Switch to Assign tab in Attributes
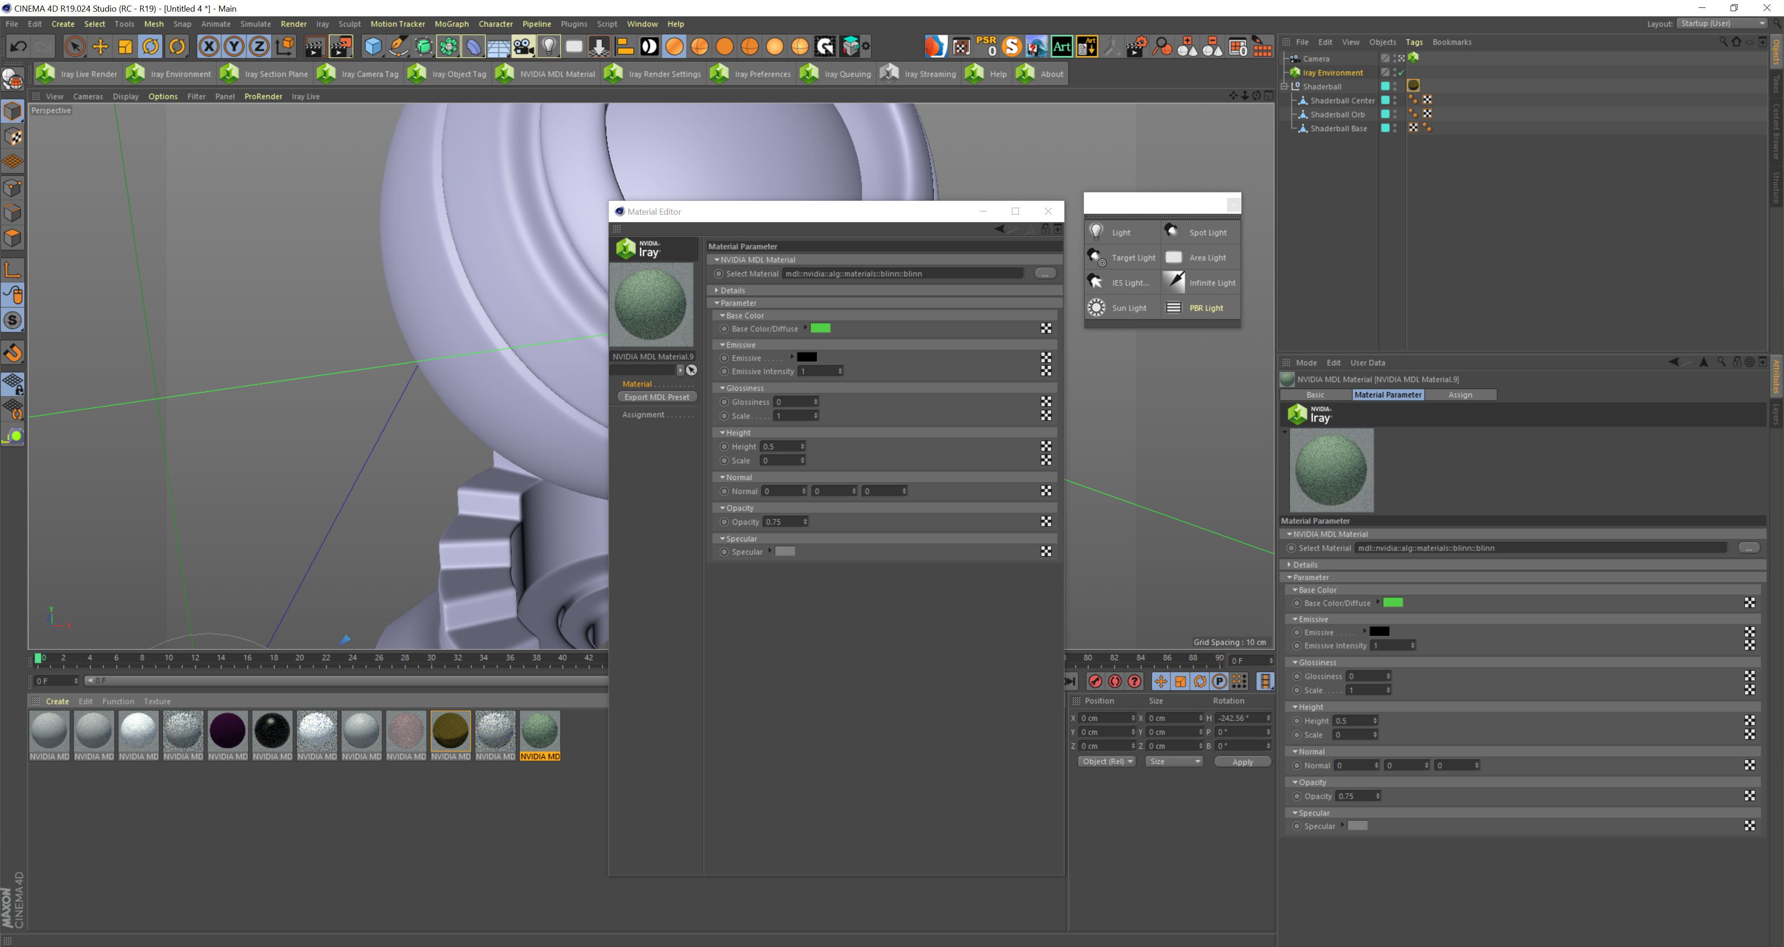1784x947 pixels. 1460,395
